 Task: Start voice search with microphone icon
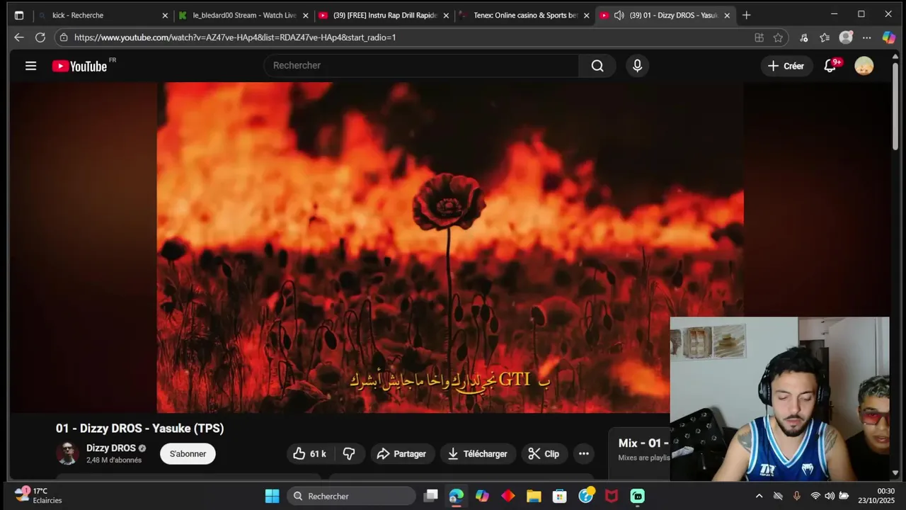click(637, 66)
